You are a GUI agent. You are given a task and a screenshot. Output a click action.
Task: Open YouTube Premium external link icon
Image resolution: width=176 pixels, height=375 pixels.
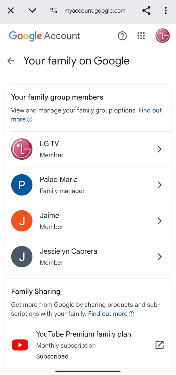(160, 345)
